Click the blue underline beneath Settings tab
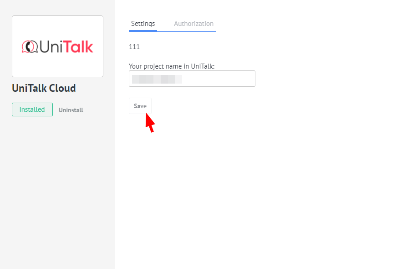Screen dimensions: 412x269 coord(143,31)
